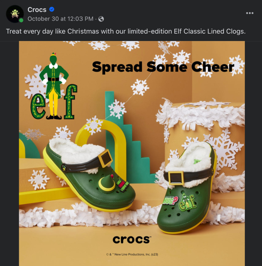This screenshot has height=266, width=262.
Task: Click the globe public audience icon
Action: point(101,19)
